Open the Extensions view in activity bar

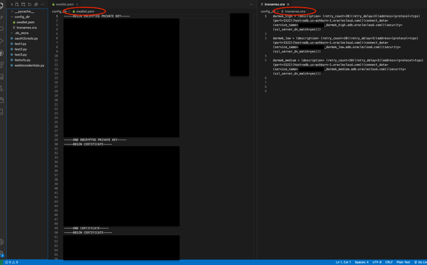(1, 65)
